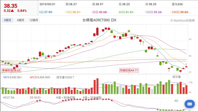This screenshot has height=111, width=198.
Task: Select the 3個月 range tab
Action: [x=7, y=20]
